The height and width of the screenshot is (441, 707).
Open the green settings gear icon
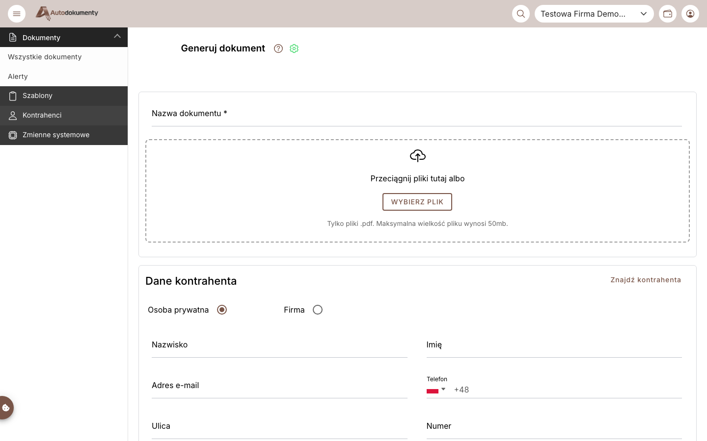294,49
